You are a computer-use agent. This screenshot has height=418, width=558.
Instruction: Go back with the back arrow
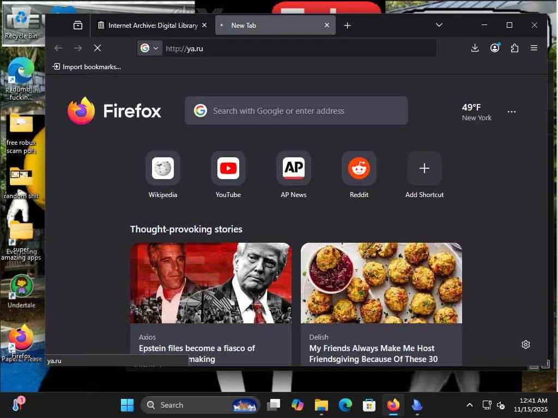pyautogui.click(x=58, y=48)
